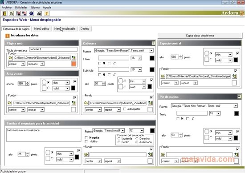This screenshot has width=245, height=173.
Task: Select Izquierda enunciado position
Action: (x=119, y=138)
